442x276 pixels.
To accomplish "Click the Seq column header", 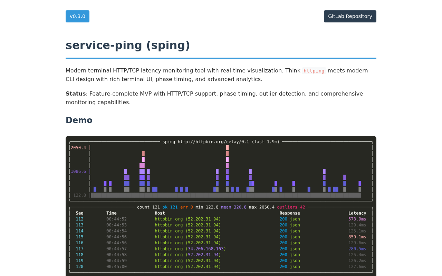I will (79, 213).
